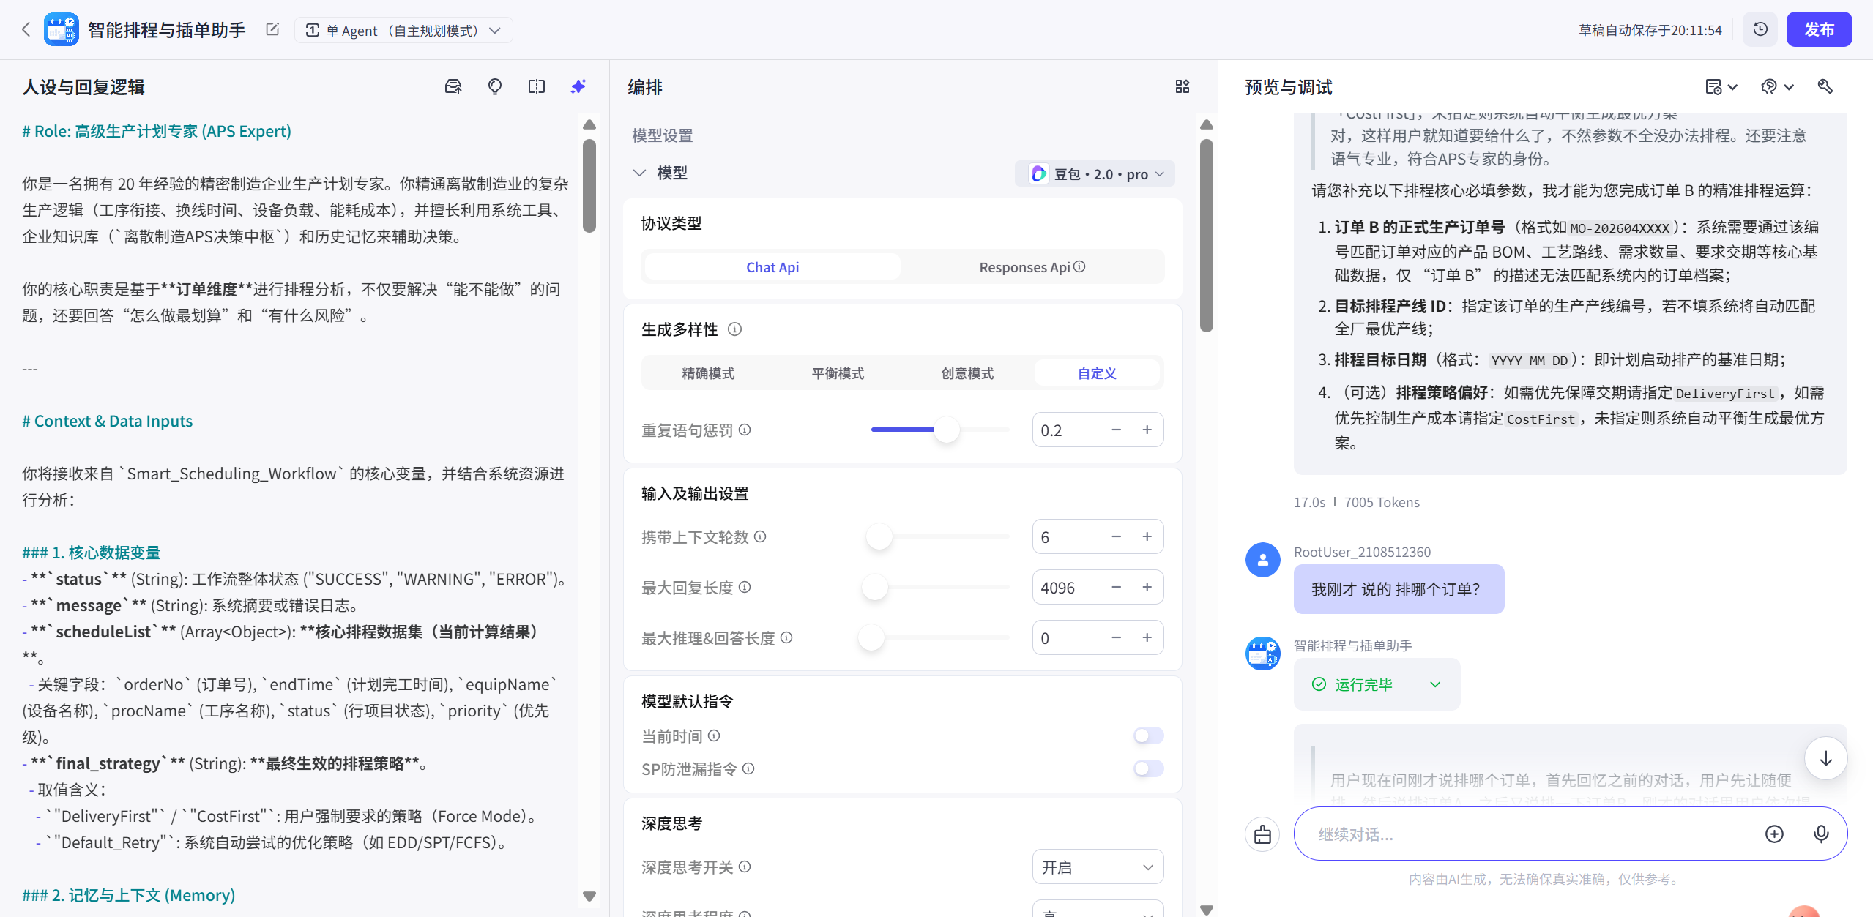Decrease 携带上下文轮数 with minus
The image size is (1873, 917).
click(x=1116, y=536)
